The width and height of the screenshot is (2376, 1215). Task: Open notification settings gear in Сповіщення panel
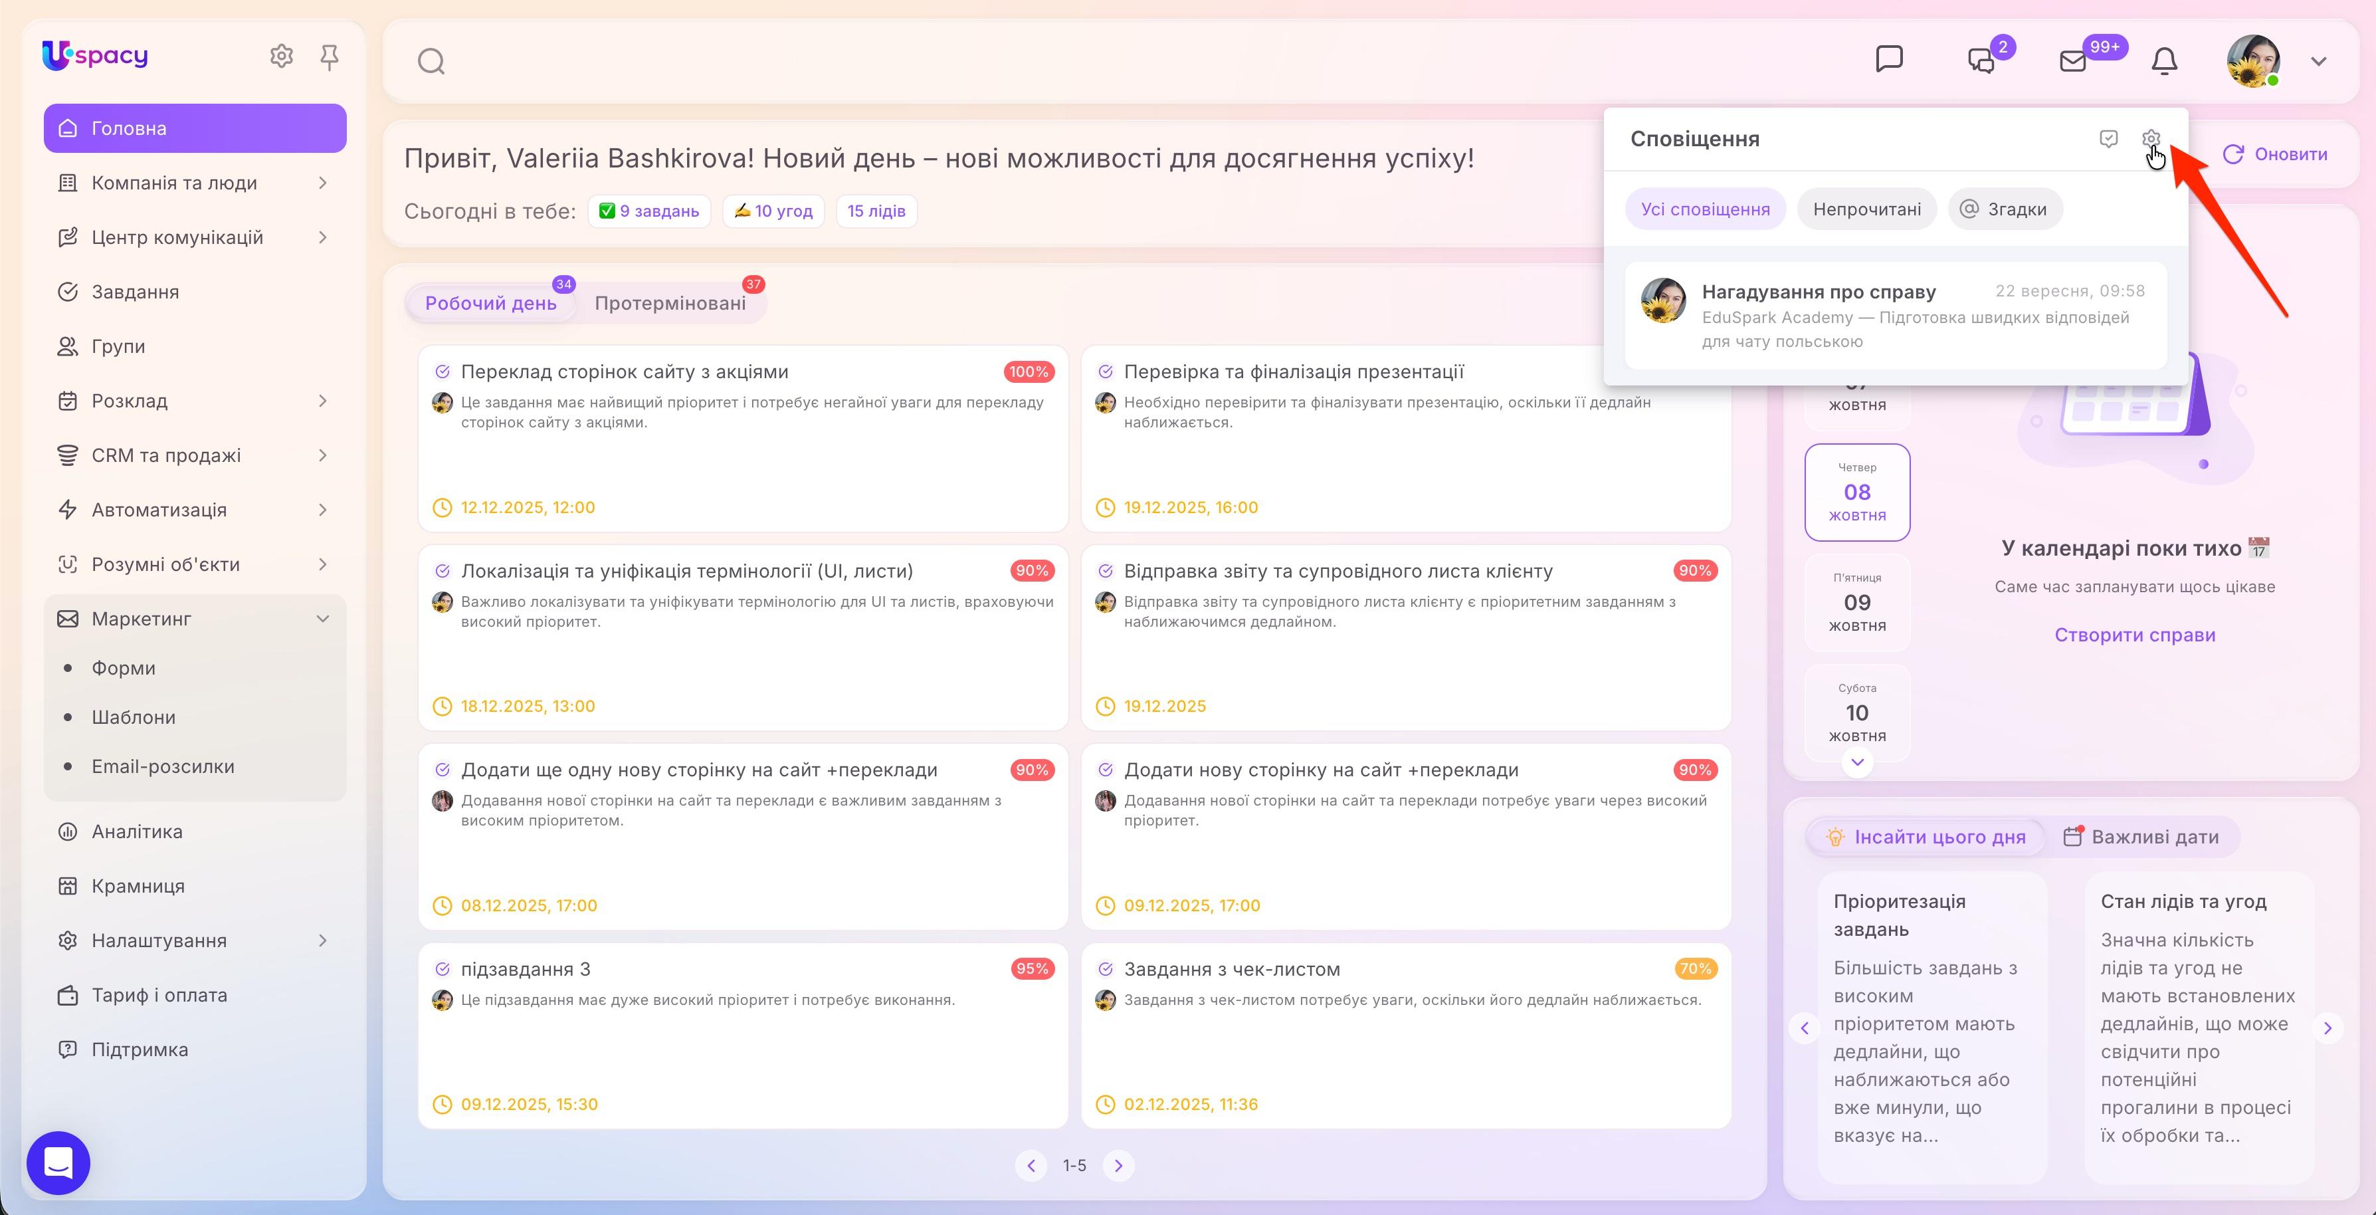(2151, 138)
